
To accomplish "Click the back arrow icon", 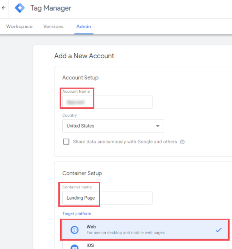I will click(3, 7).
